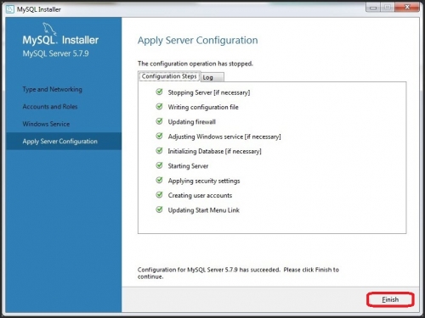Image resolution: width=425 pixels, height=318 pixels.
Task: Click the check icon next to Updating firewall
Action: (x=160, y=121)
